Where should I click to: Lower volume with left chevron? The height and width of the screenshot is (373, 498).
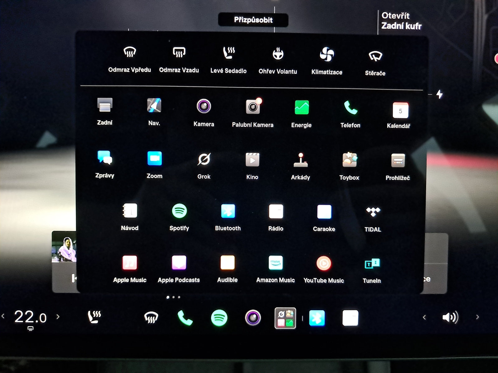424,317
